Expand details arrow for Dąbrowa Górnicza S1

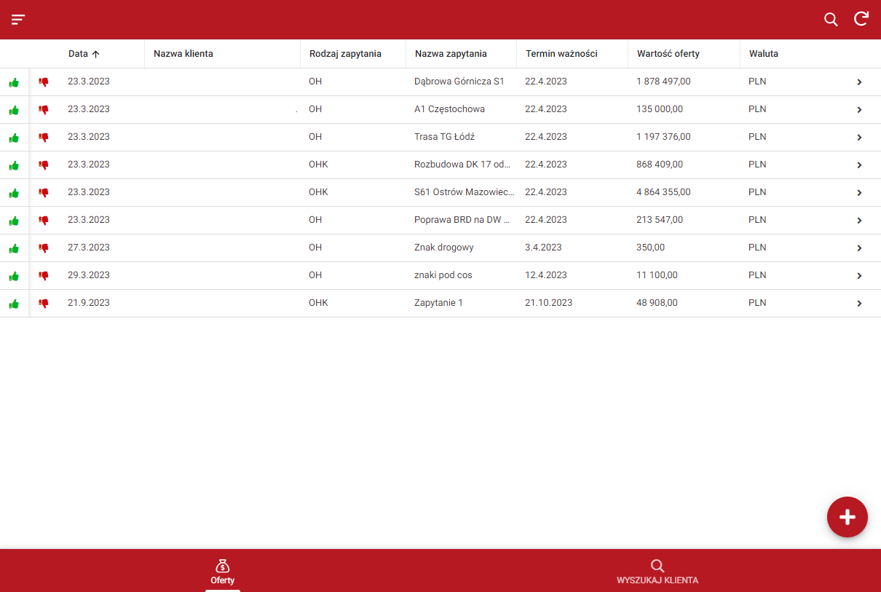tap(859, 82)
